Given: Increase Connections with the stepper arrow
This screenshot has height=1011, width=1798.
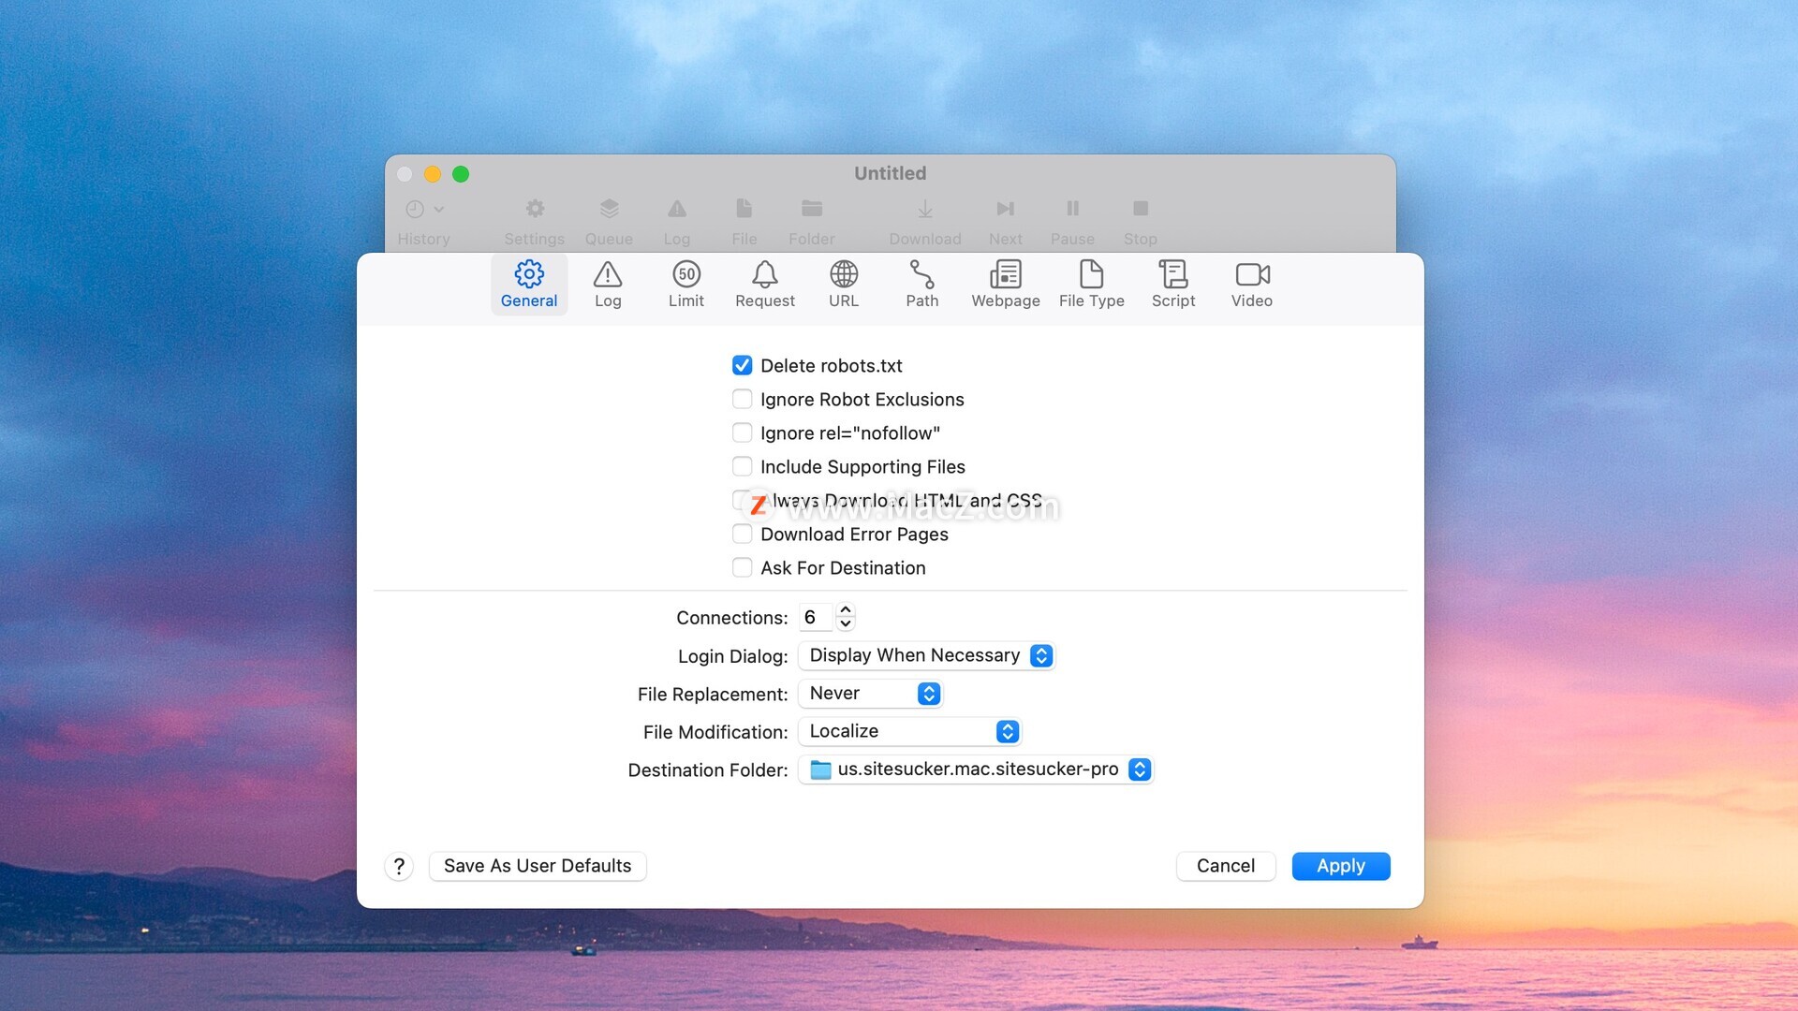Looking at the screenshot, I should [x=846, y=610].
